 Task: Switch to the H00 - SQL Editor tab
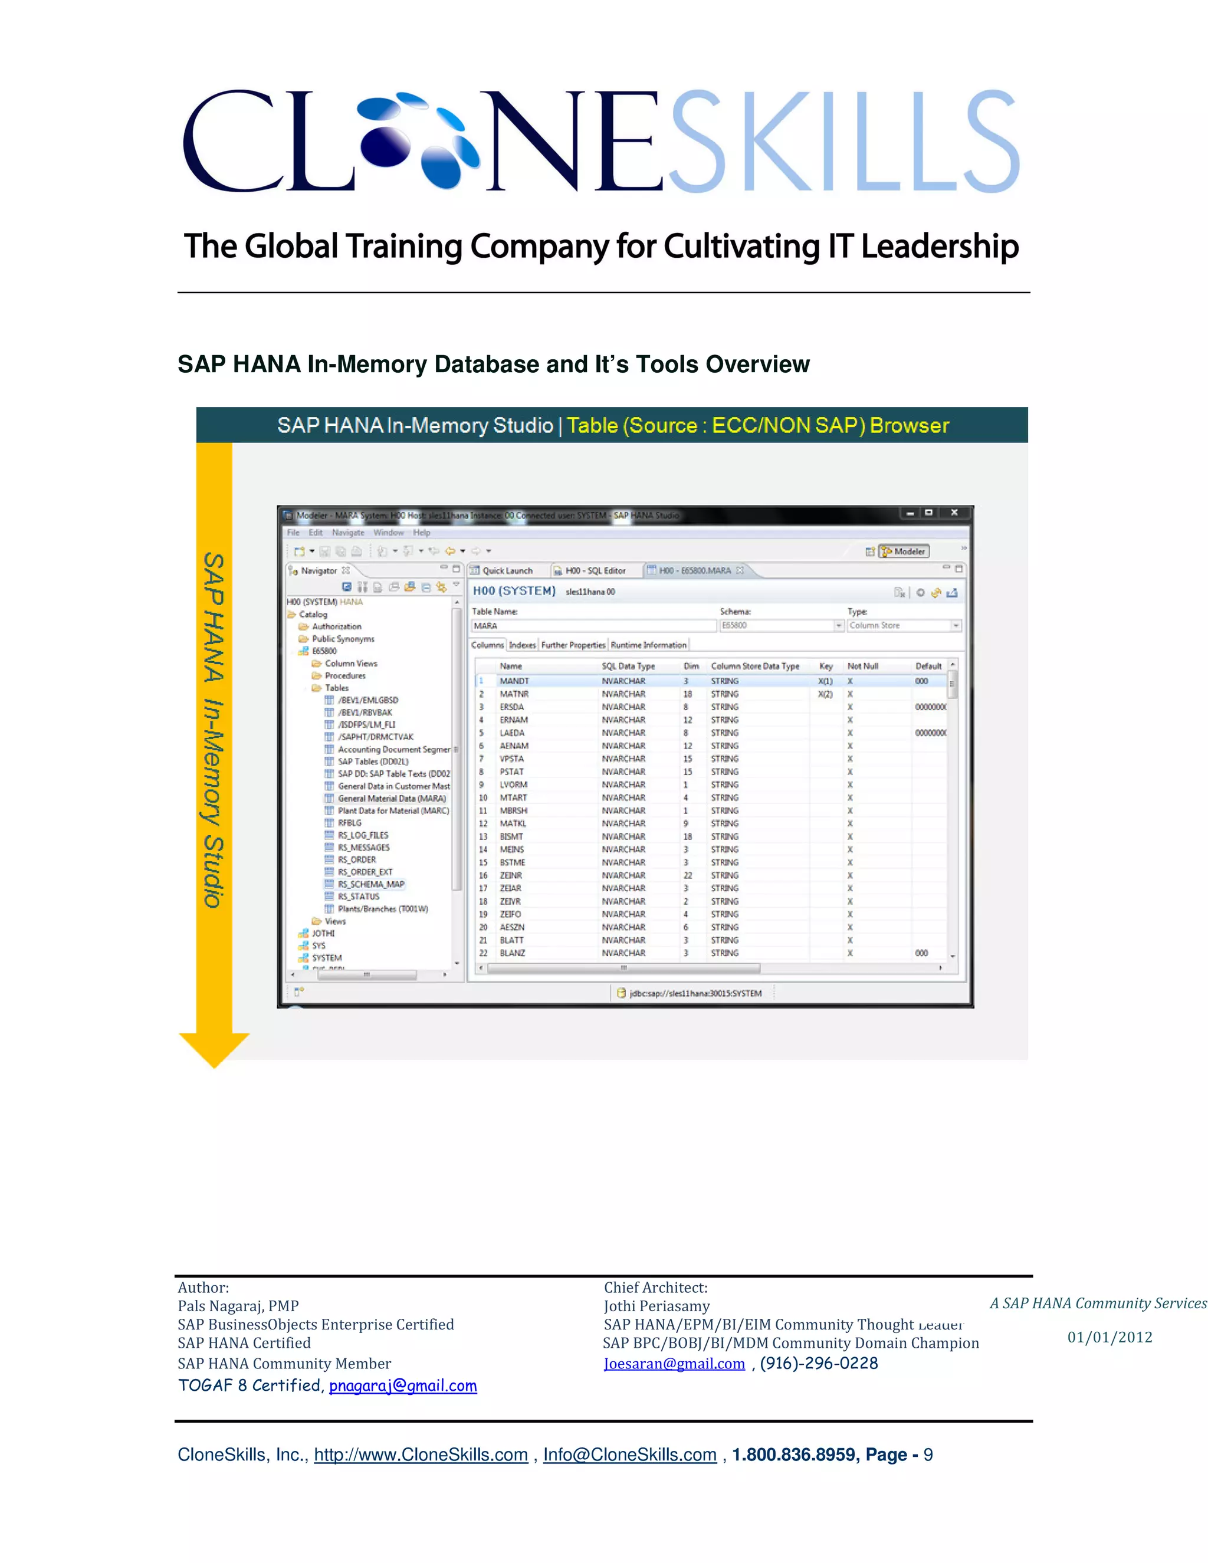coord(589,570)
